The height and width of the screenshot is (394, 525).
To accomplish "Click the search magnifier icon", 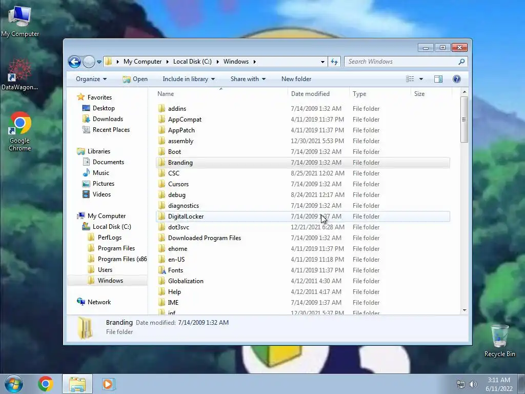I will coord(461,62).
